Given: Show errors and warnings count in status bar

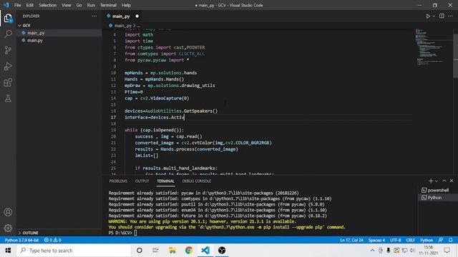Looking at the screenshot, I should click(x=52, y=240).
